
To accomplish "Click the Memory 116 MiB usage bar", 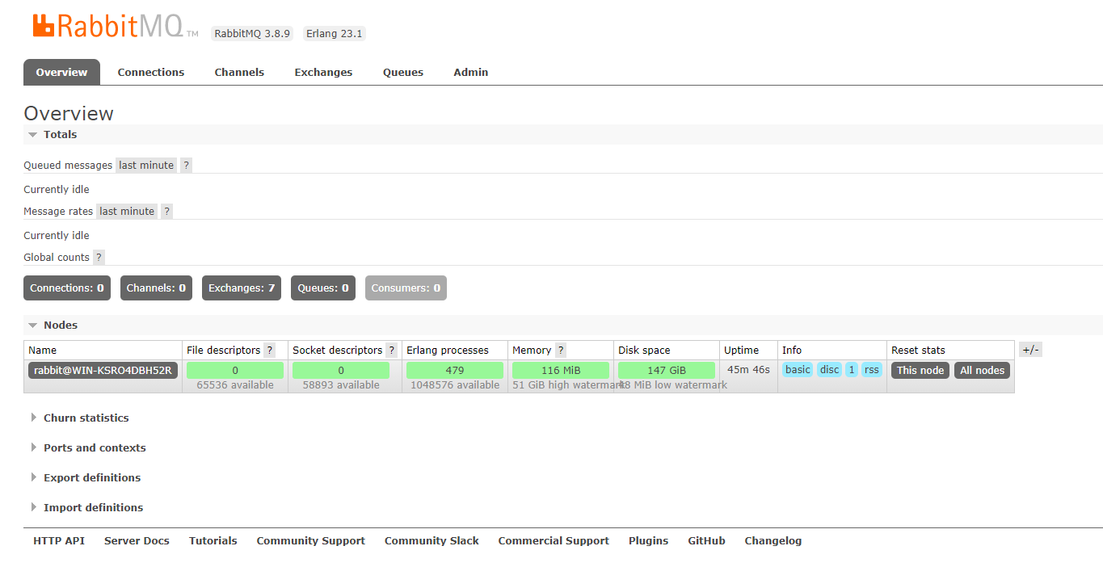I will coord(561,370).
